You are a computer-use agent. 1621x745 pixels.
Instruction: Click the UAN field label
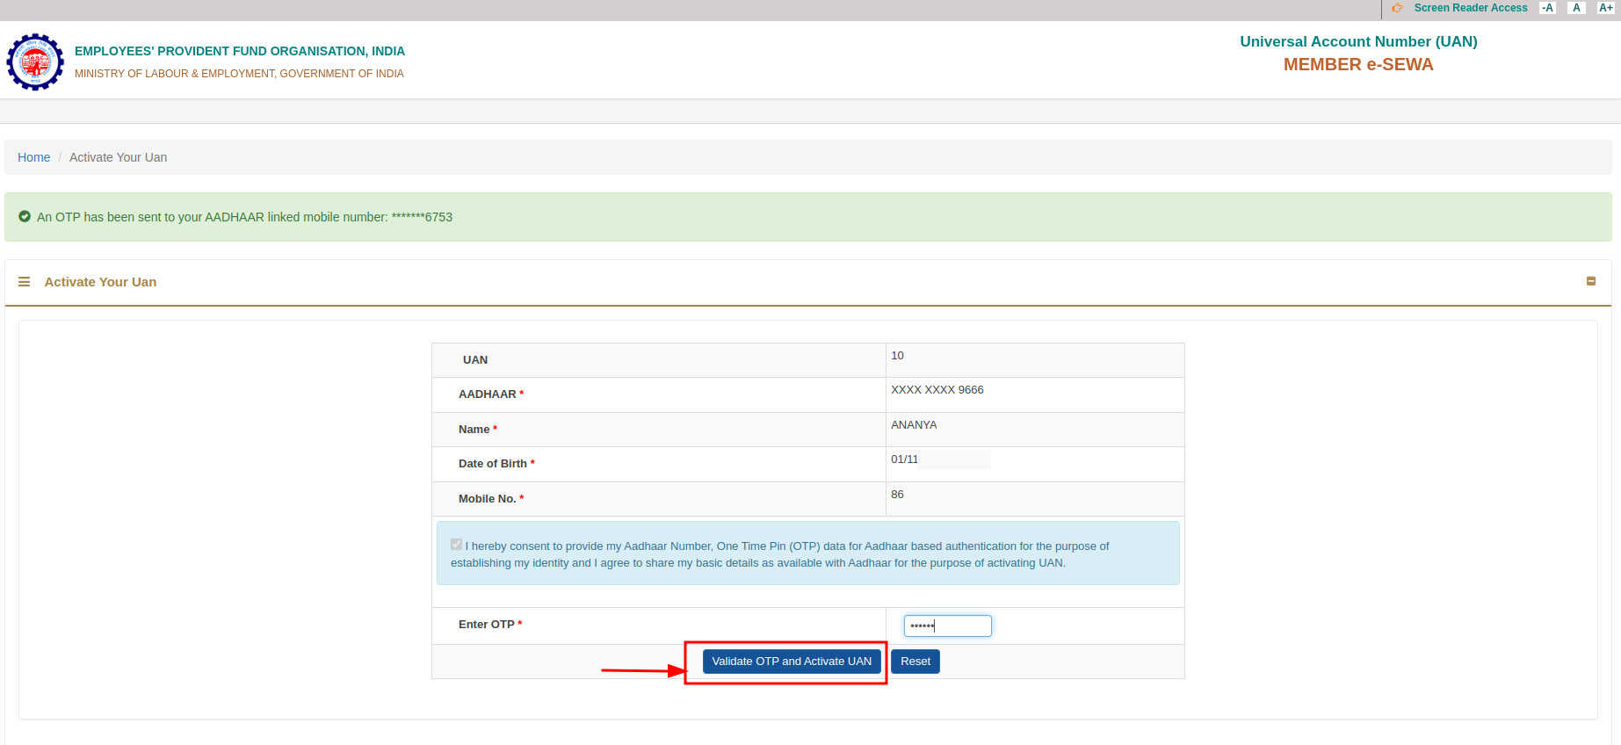pos(475,360)
